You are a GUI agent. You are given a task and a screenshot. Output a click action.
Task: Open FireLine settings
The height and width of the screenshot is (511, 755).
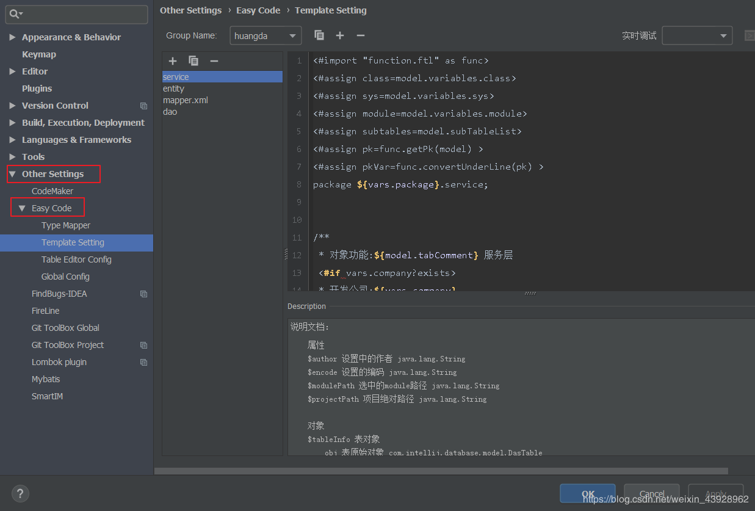click(46, 311)
